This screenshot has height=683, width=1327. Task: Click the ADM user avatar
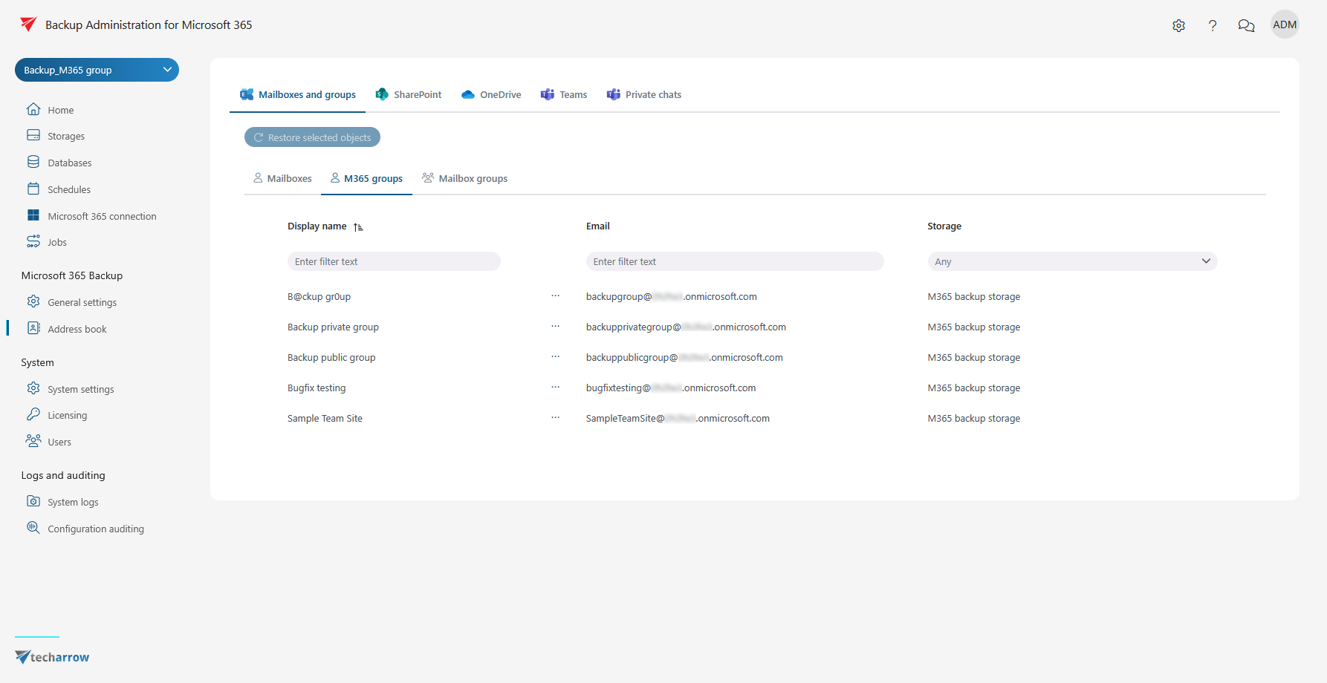point(1285,24)
